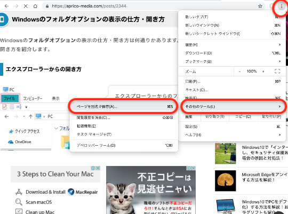Open 拡張機能(E) submenu item

pos(124,126)
